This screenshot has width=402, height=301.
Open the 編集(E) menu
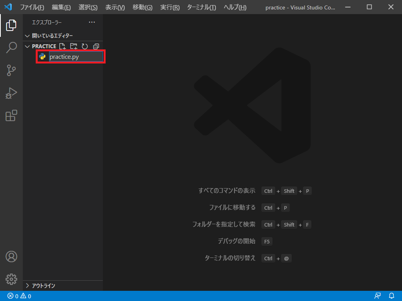point(61,7)
